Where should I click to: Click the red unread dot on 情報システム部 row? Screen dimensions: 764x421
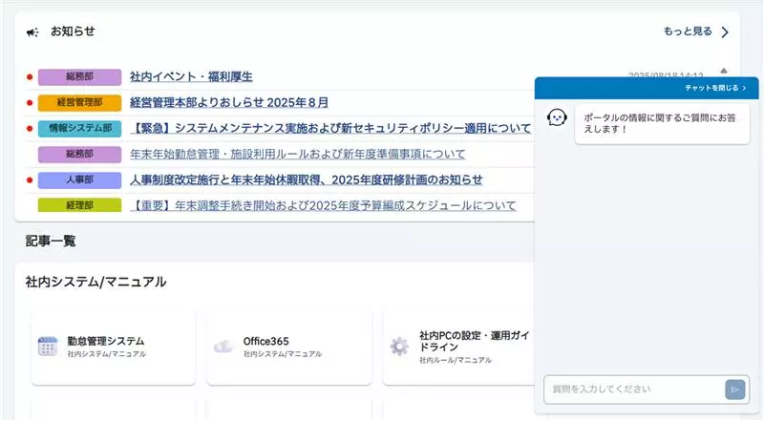30,129
